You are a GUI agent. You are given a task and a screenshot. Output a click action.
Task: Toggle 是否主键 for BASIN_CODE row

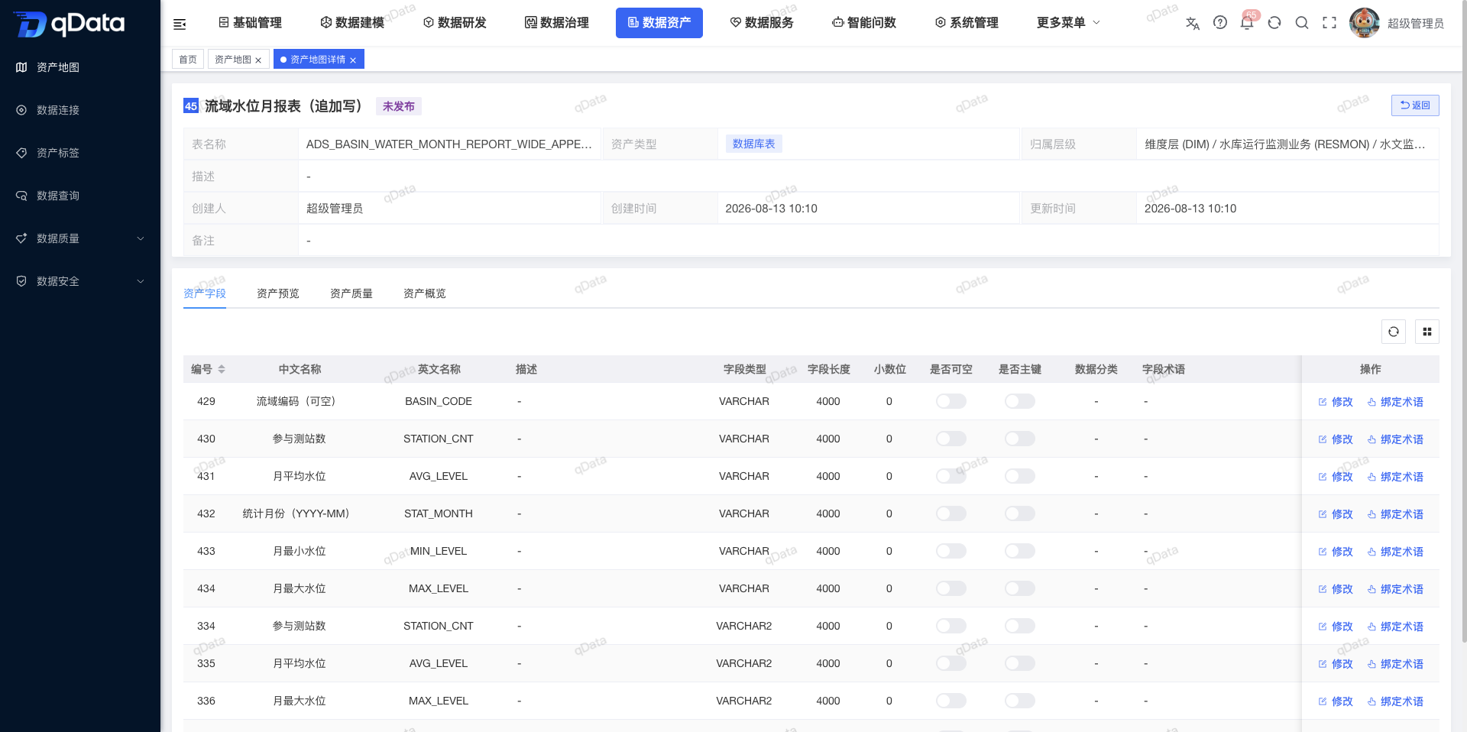pos(1020,401)
